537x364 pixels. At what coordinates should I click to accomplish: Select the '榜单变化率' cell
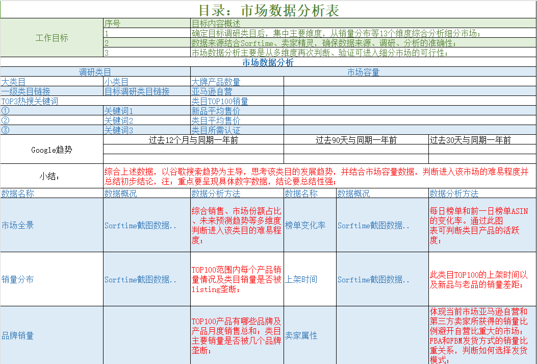310,225
